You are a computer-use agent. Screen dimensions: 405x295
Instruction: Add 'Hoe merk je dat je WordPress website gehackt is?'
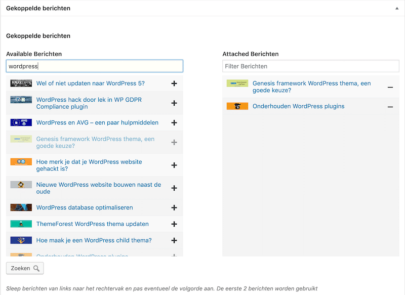(x=174, y=165)
